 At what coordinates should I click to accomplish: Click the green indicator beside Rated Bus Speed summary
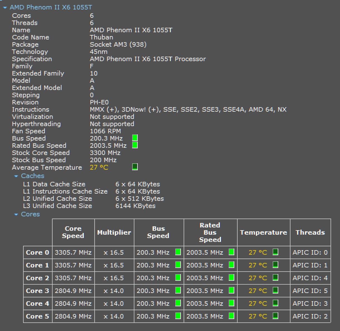135,145
